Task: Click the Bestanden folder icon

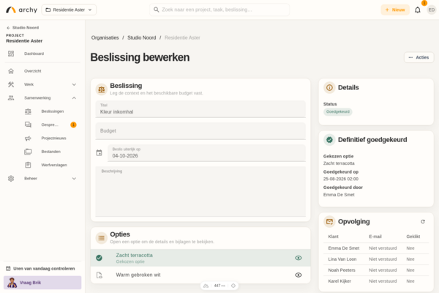Action: pyautogui.click(x=28, y=152)
